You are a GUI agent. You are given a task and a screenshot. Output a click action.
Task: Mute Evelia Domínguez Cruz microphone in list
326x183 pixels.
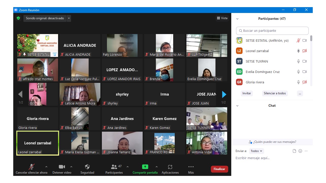coord(298,72)
